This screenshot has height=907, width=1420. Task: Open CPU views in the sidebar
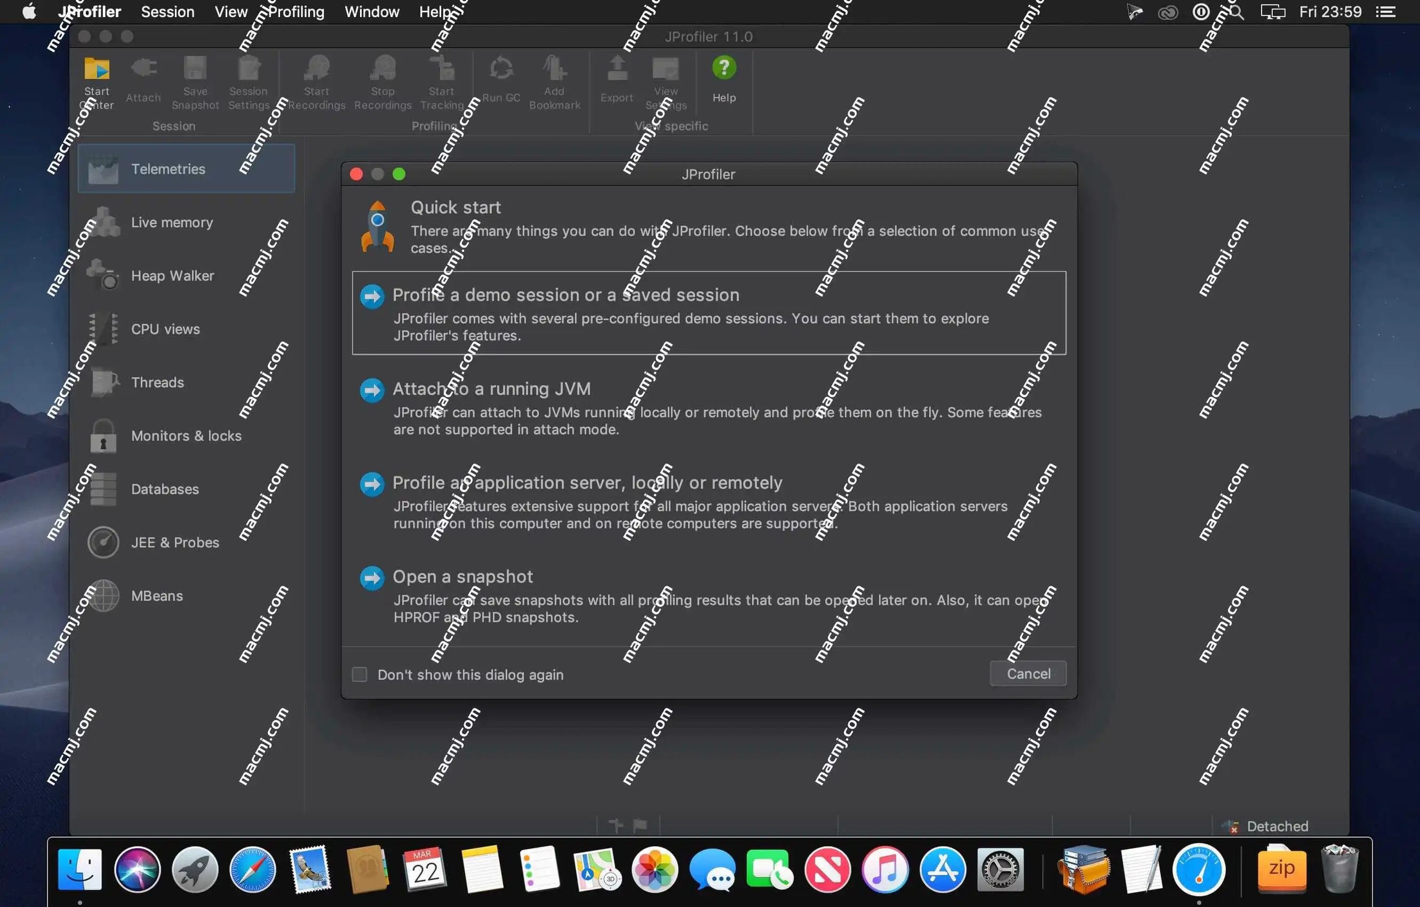(x=186, y=329)
